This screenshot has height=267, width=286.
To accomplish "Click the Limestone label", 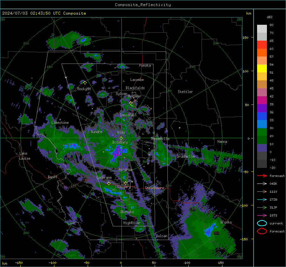I will (x=60, y=123).
